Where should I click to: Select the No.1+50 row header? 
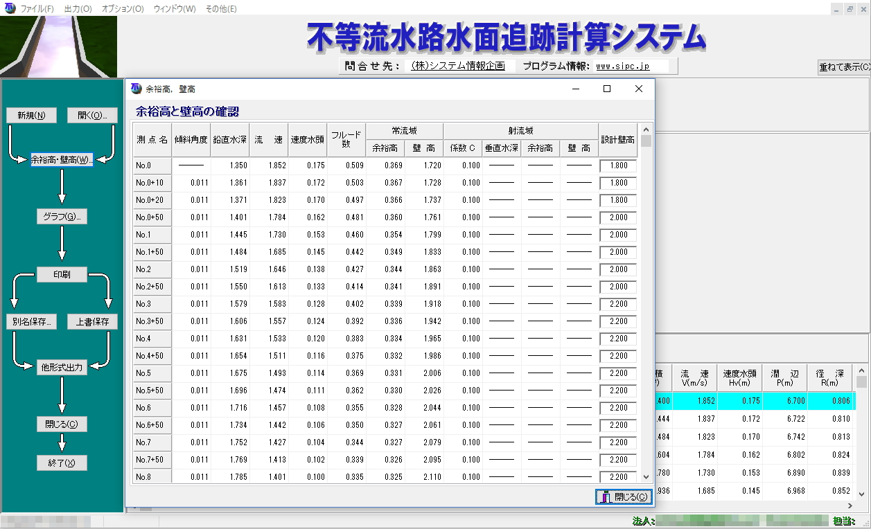click(x=152, y=252)
